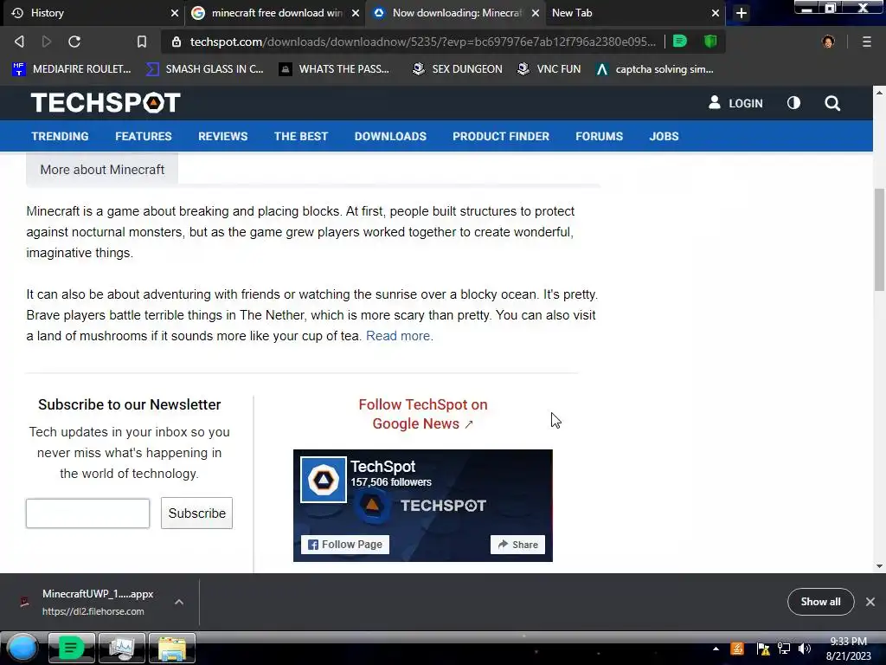This screenshot has width=886, height=665.
Task: Open the VNC FUN bookmark
Action: pos(549,69)
